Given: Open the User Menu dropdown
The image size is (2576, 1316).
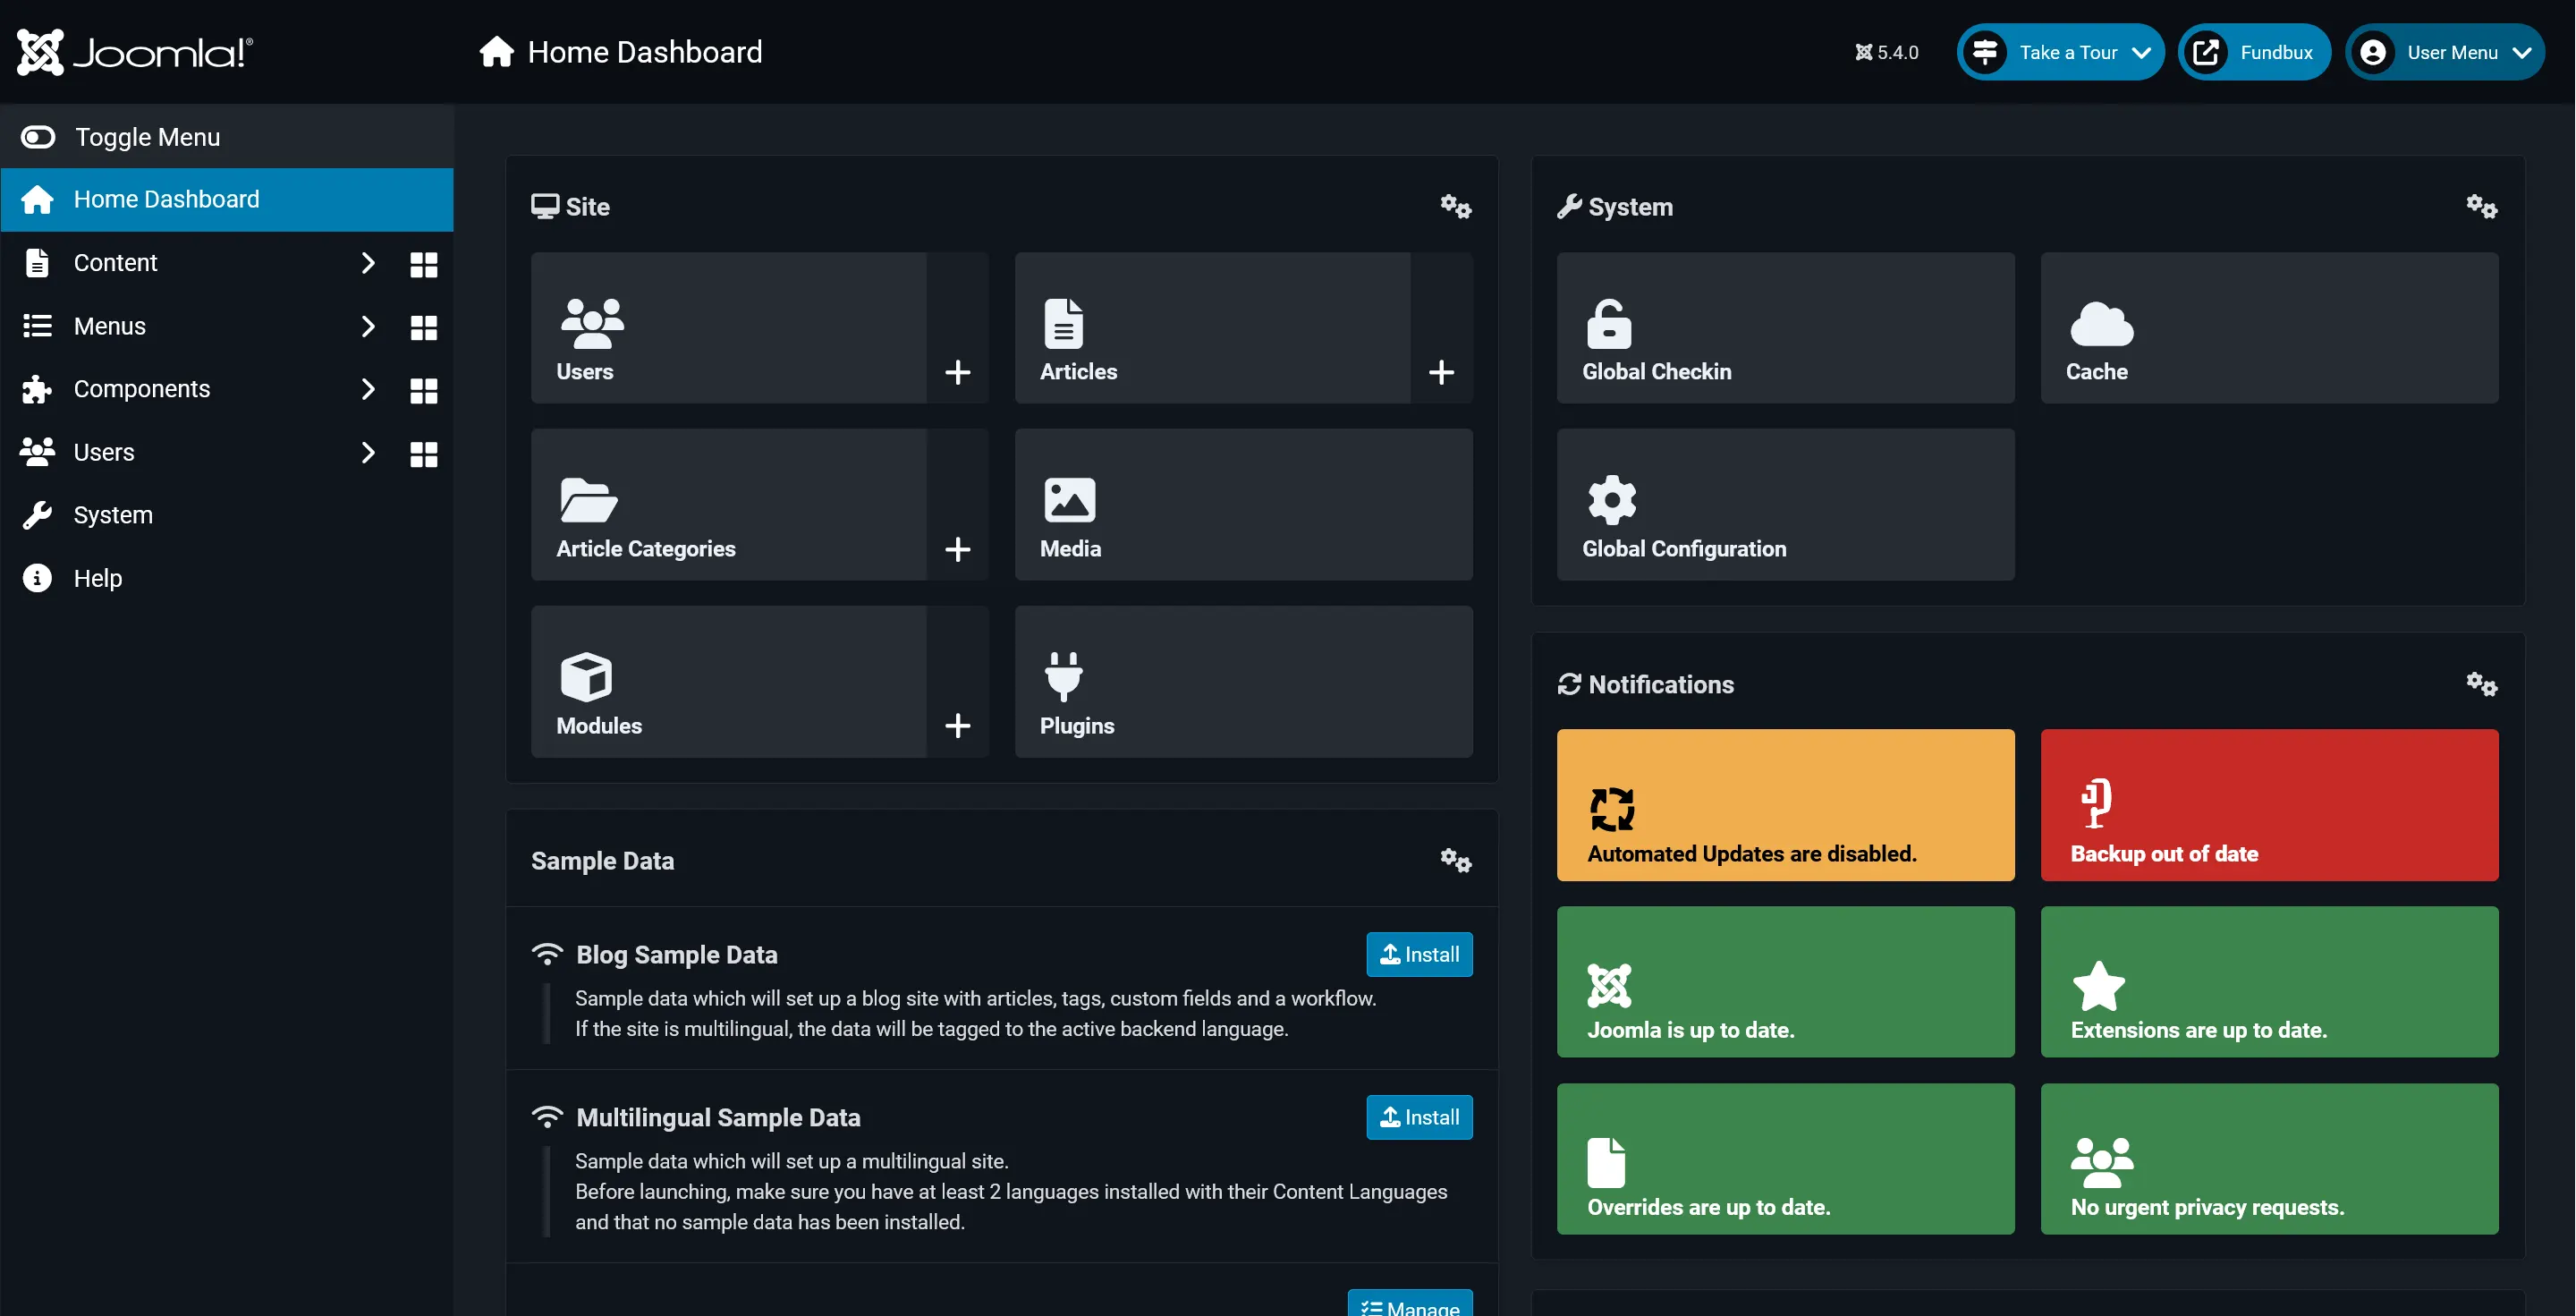Looking at the screenshot, I should [2444, 52].
